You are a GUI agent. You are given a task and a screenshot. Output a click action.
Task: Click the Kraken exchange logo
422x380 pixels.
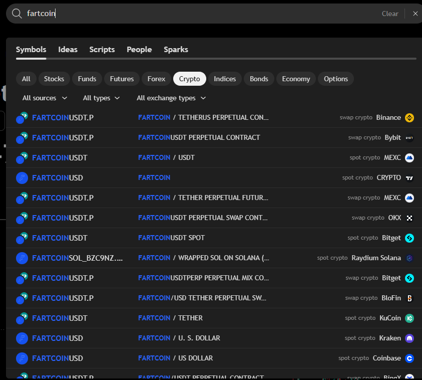coord(409,338)
